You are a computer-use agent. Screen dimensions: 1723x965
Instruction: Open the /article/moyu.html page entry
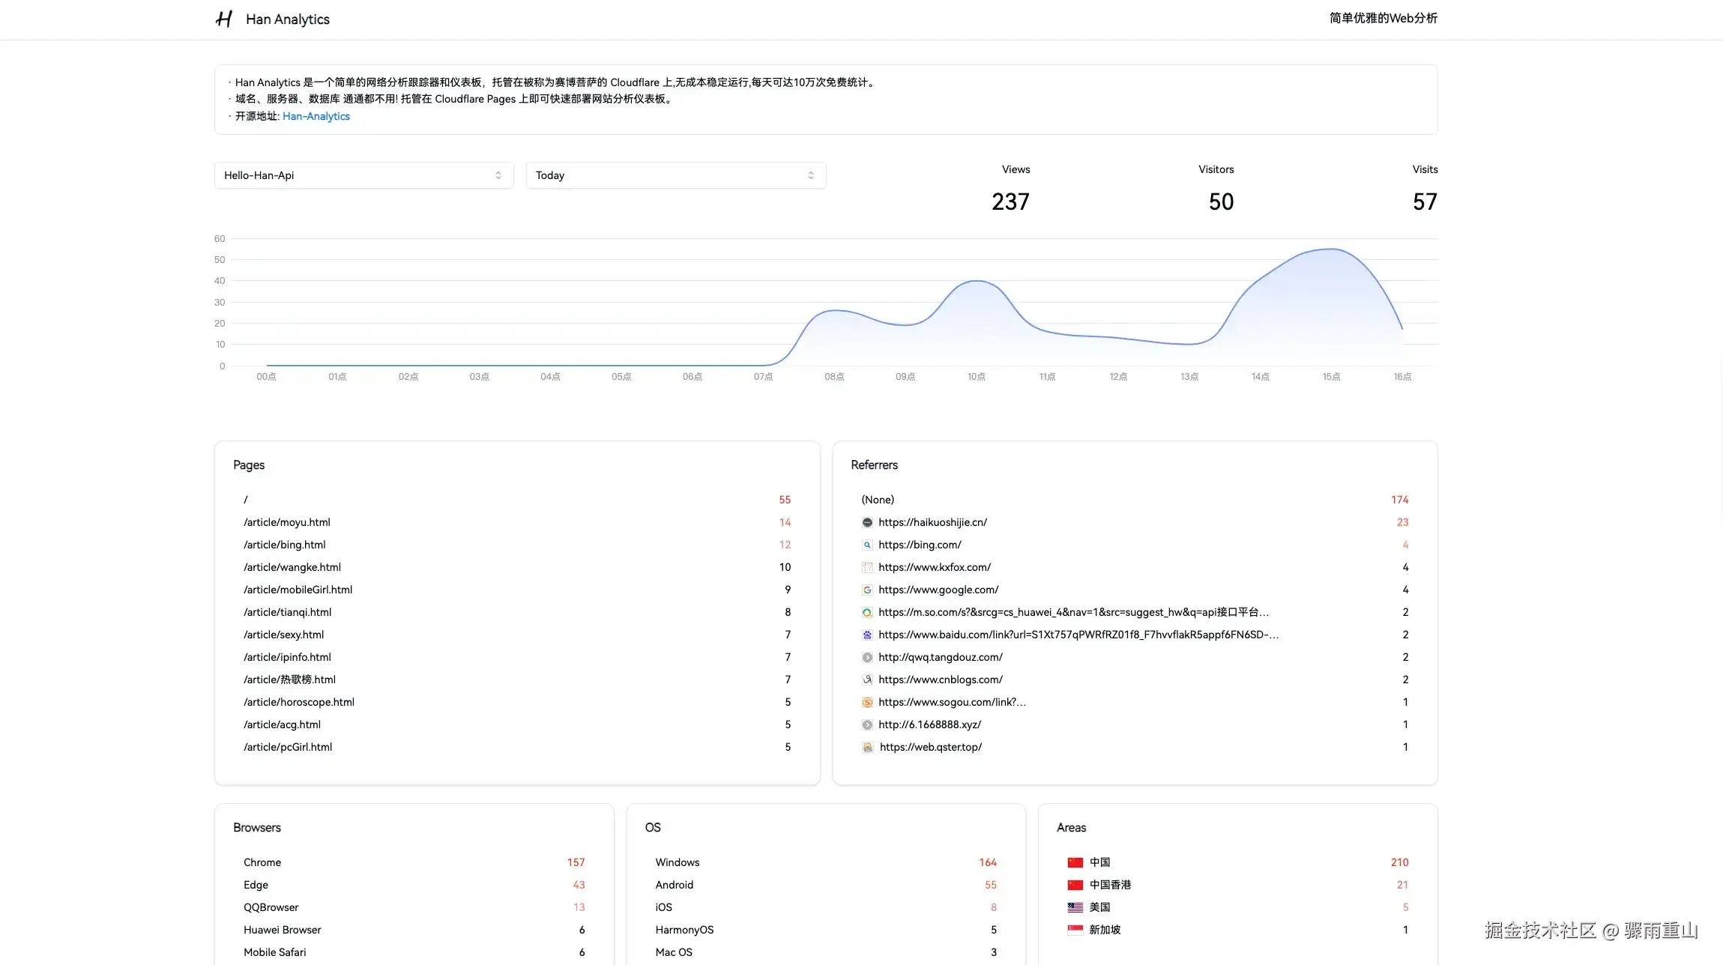click(x=287, y=522)
